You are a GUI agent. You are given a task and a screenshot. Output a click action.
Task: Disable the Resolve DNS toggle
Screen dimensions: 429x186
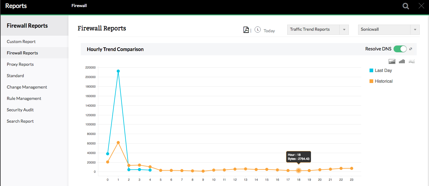(400, 49)
